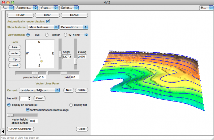
Task: Click the DRAW CURRENT button
Action: tap(21, 129)
